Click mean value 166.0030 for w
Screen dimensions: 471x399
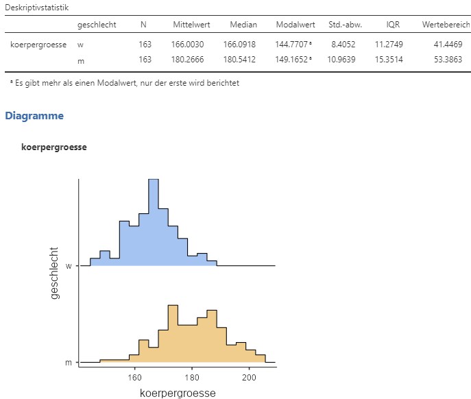click(187, 45)
